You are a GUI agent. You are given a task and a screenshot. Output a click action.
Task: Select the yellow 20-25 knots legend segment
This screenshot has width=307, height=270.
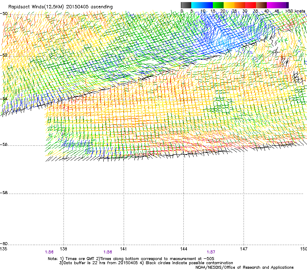(229, 5)
